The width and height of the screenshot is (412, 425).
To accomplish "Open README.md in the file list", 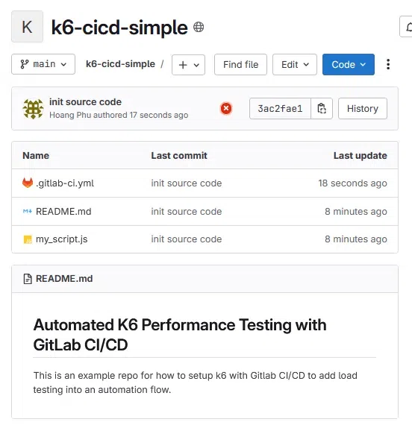I will tap(63, 212).
